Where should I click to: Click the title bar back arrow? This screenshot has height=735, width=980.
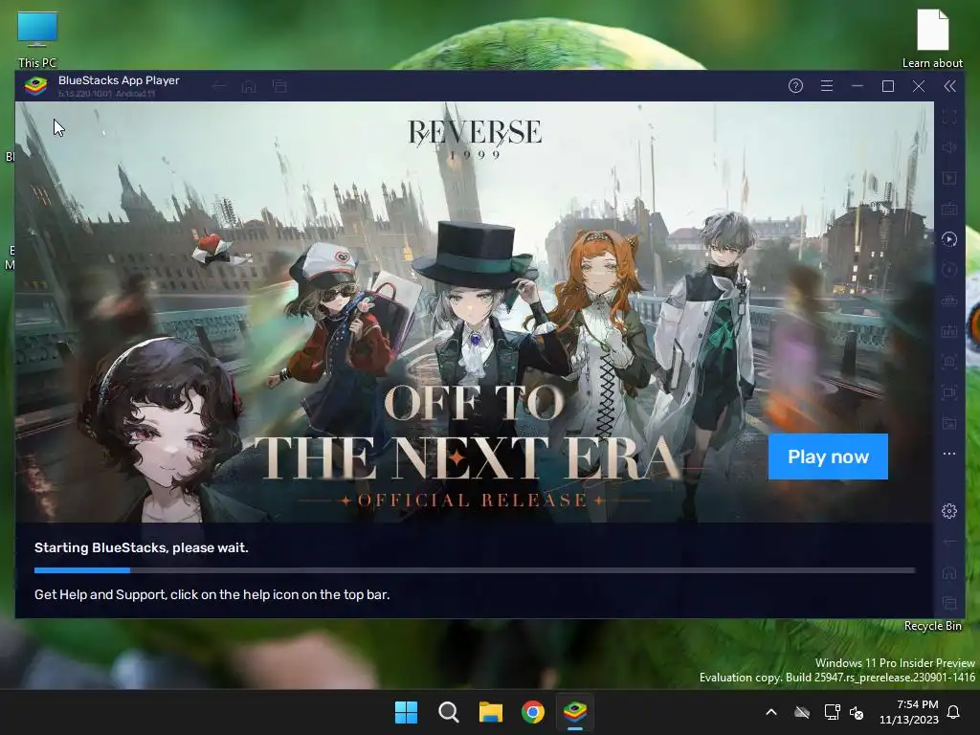click(x=218, y=86)
